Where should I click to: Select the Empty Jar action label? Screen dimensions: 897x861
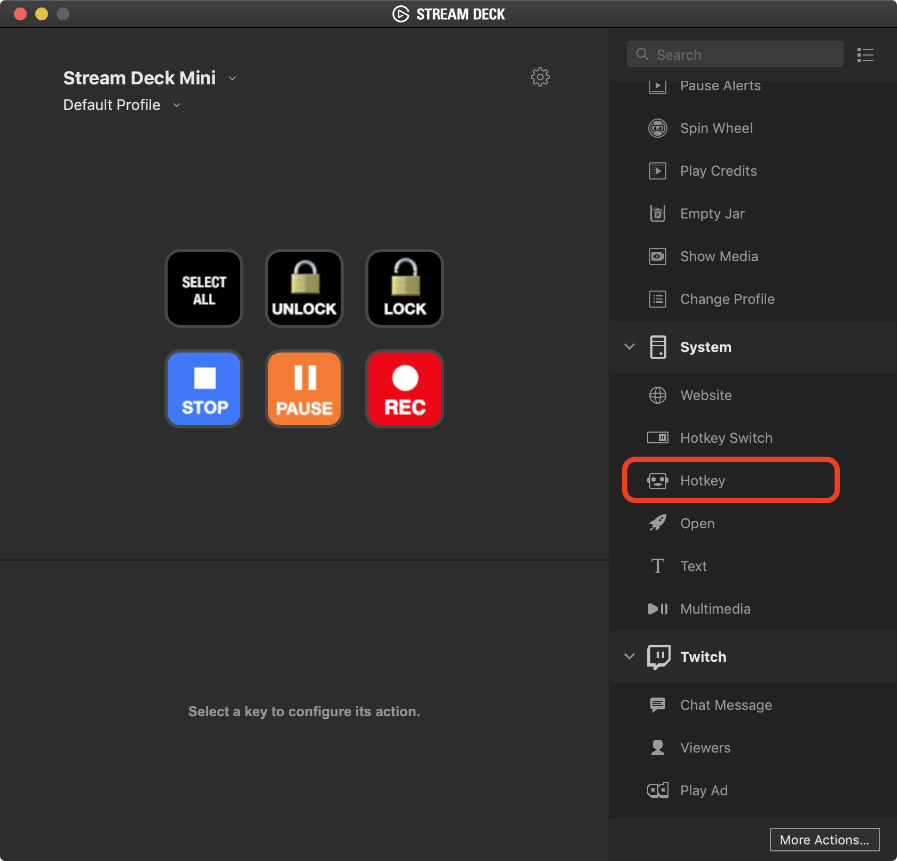click(x=712, y=214)
